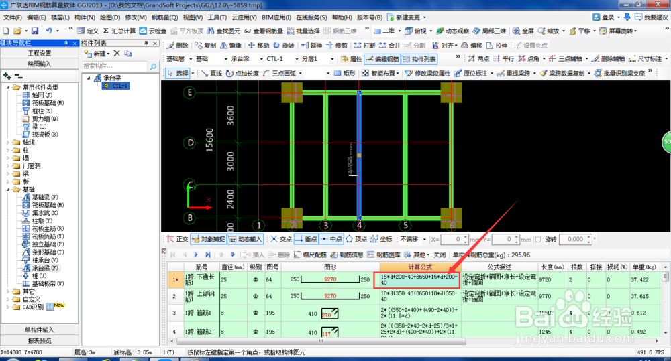Click 登录 login button
This screenshot has height=361, width=671.
[x=604, y=17]
